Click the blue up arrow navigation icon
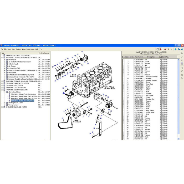The width and height of the screenshot is (184, 184). (x=175, y=49)
